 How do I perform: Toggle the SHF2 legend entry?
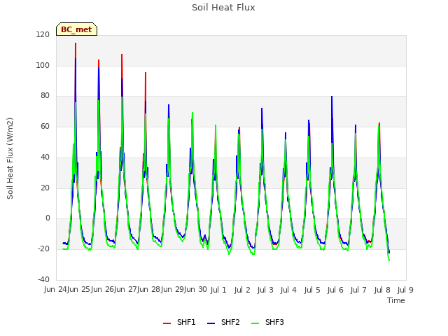(x=223, y=322)
